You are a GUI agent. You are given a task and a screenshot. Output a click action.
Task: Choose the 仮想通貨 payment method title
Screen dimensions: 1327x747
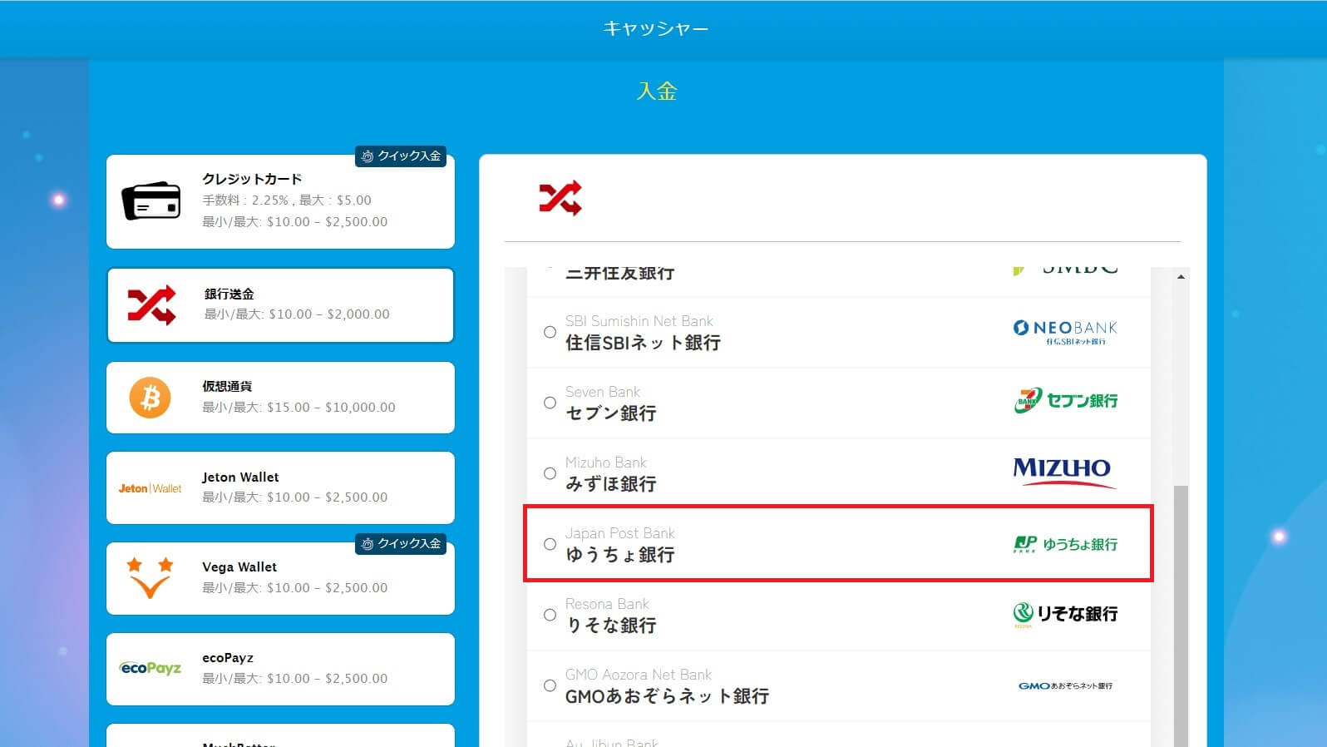tap(227, 386)
